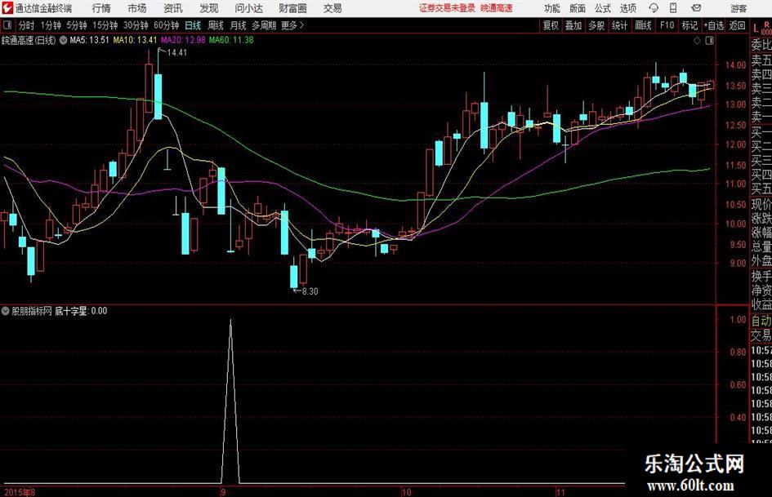Click the MA10: 13.41 indicator label
The height and width of the screenshot is (497, 772).
135,40
